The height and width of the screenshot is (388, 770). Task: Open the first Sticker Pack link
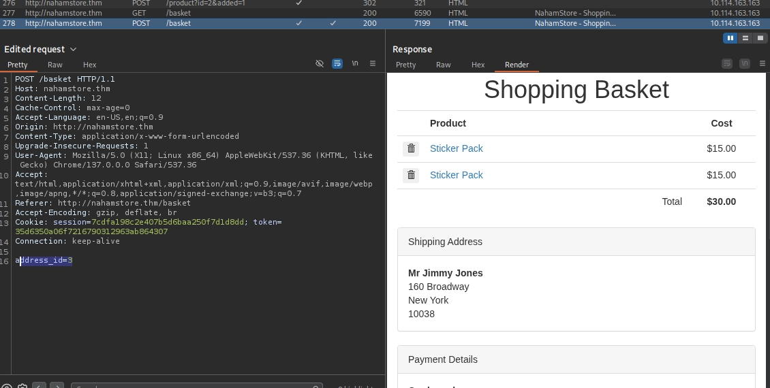[456, 148]
